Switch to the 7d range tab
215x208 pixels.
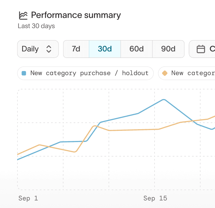[76, 49]
